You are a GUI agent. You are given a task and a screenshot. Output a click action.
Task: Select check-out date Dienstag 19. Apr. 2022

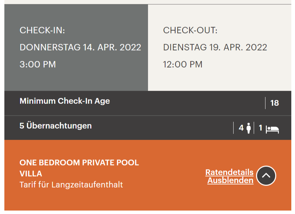[215, 47]
